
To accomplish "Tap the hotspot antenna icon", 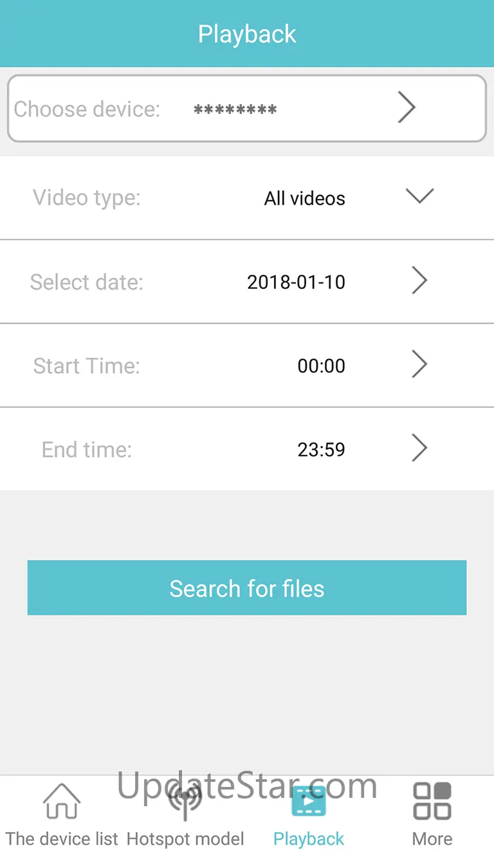I will [x=185, y=801].
